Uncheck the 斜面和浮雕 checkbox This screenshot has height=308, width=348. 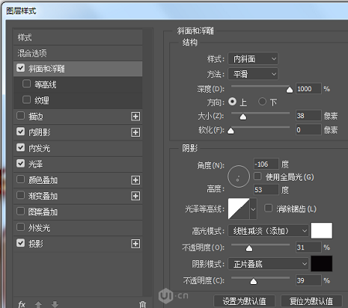tap(21, 68)
